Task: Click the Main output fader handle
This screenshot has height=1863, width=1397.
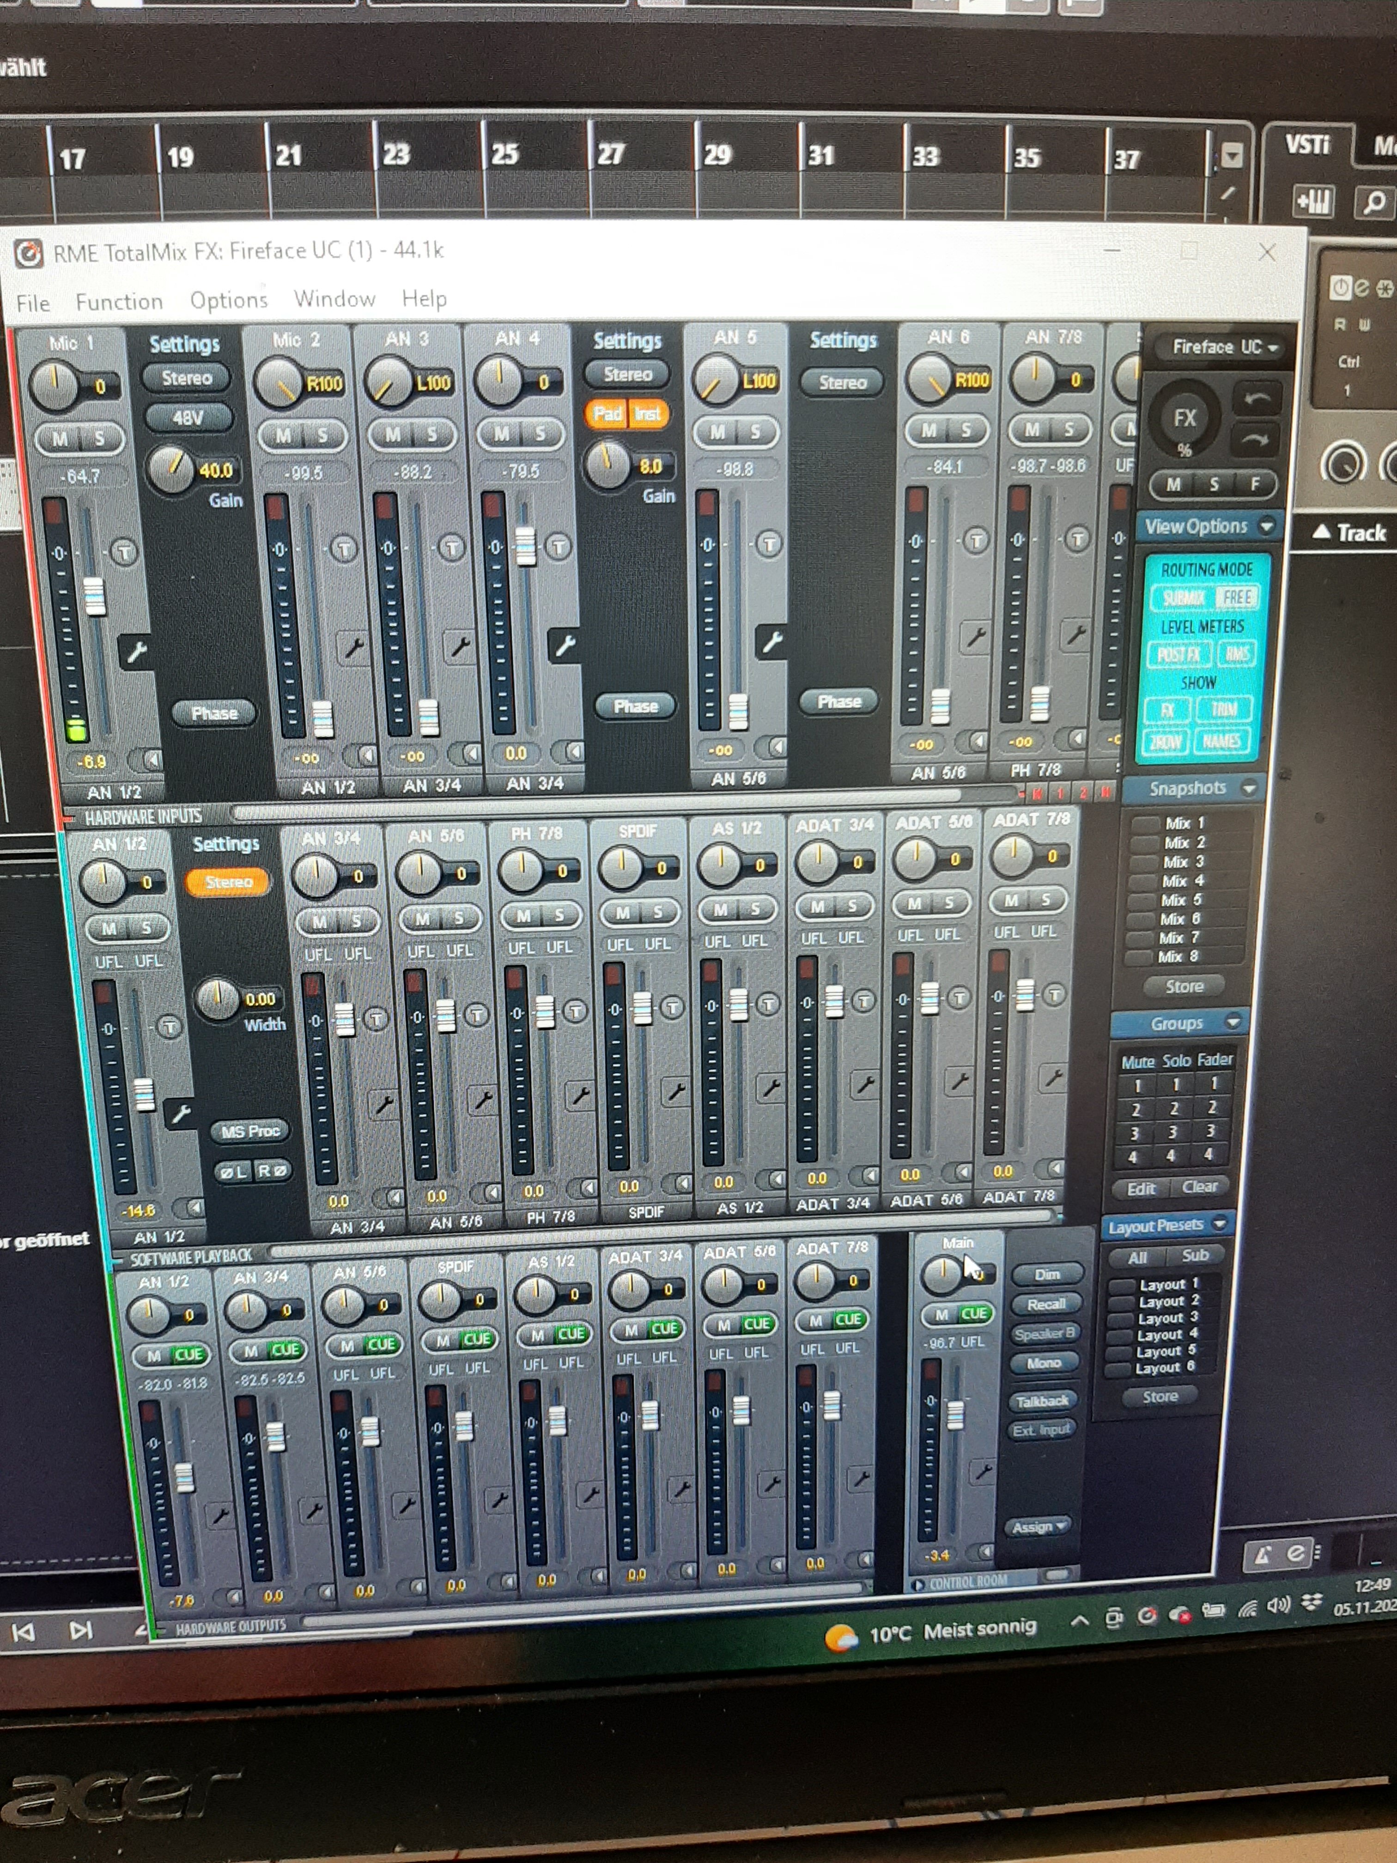Action: click(x=955, y=1415)
